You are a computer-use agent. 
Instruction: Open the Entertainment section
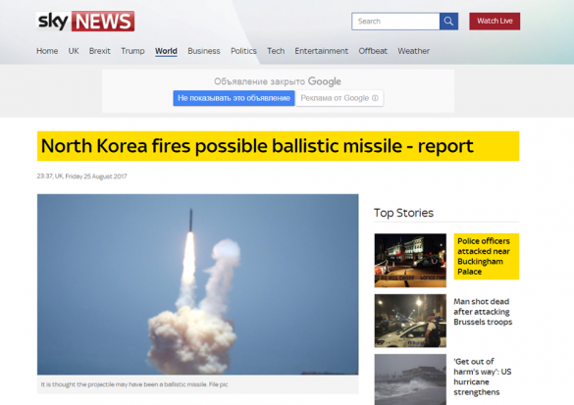click(322, 51)
